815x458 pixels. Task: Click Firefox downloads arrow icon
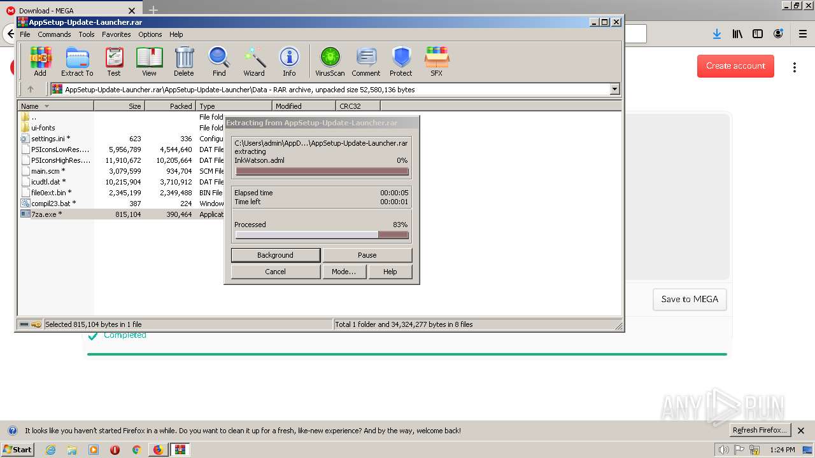717,34
